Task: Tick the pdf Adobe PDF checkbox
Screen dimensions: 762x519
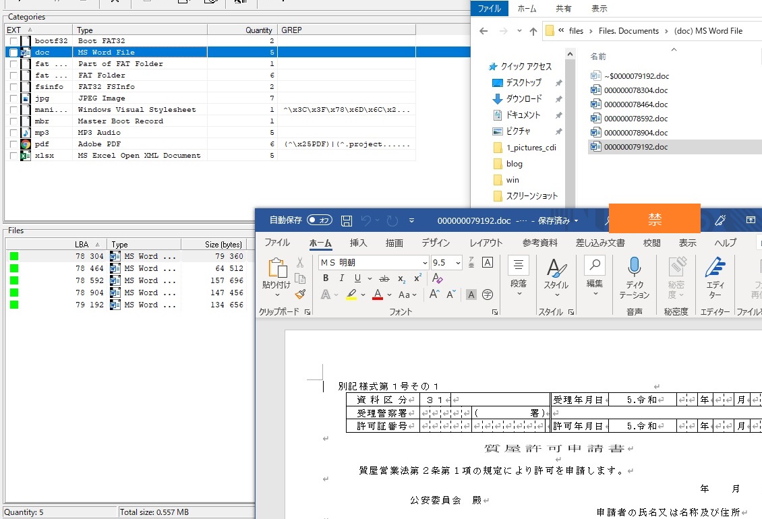Action: [12, 144]
